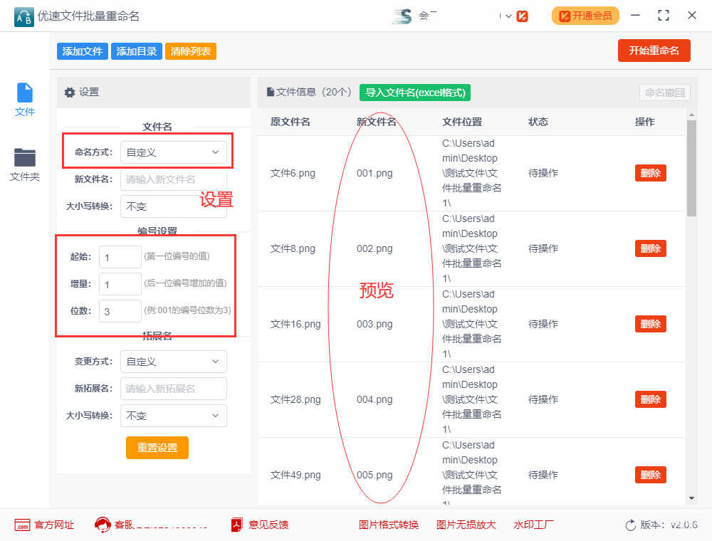This screenshot has width=712, height=541.
Task: Open the 客服 customer service icon
Action: [x=103, y=525]
